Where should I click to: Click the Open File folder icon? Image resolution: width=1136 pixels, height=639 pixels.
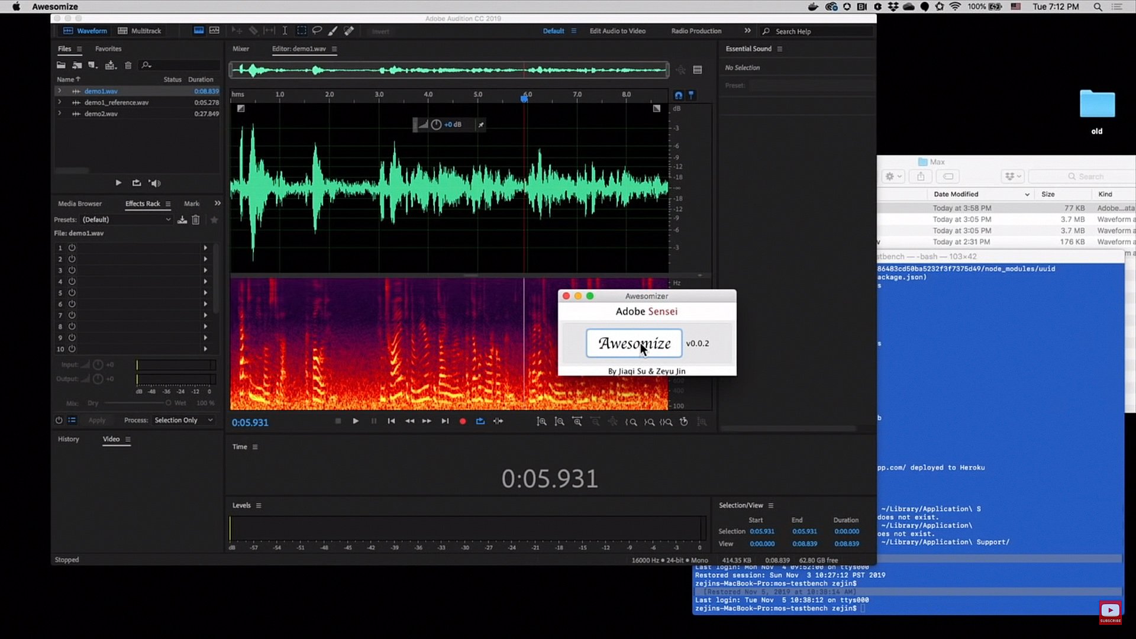tap(61, 65)
